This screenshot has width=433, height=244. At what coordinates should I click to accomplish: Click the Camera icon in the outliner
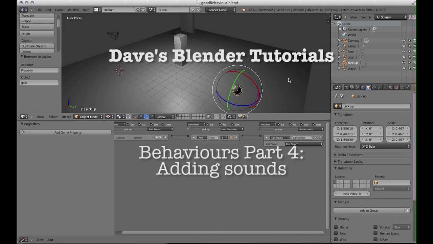point(344,40)
